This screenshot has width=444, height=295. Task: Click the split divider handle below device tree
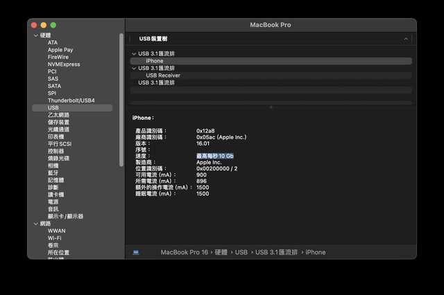(x=271, y=107)
